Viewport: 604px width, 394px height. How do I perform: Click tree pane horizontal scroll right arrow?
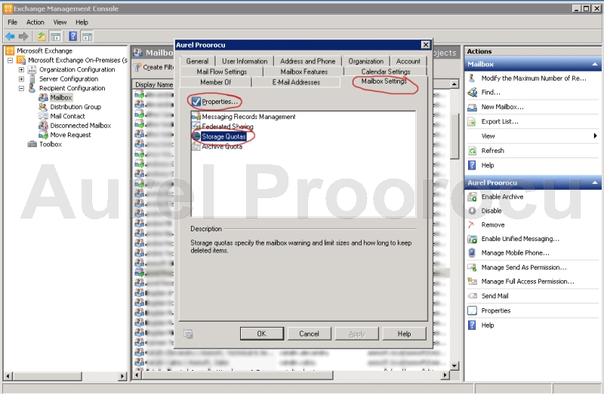click(x=122, y=377)
